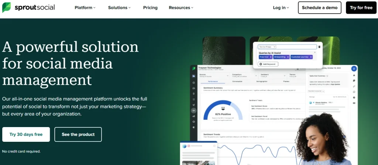Click See the product button
This screenshot has width=378, height=165.
[x=78, y=134]
